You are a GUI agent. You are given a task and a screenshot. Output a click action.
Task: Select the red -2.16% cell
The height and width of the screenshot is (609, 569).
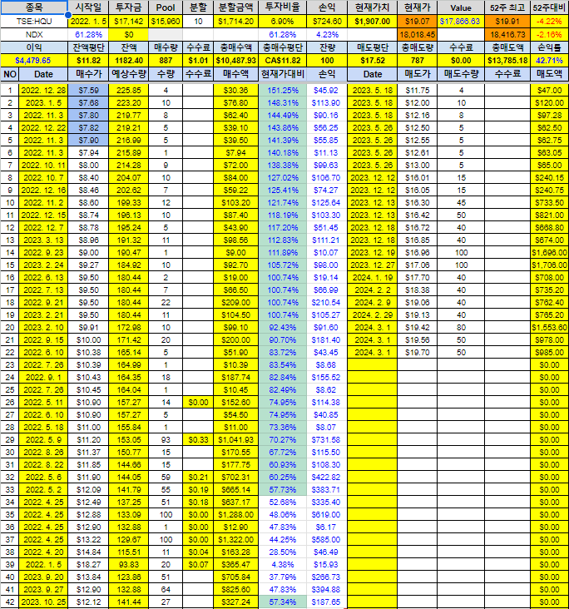[x=549, y=35]
